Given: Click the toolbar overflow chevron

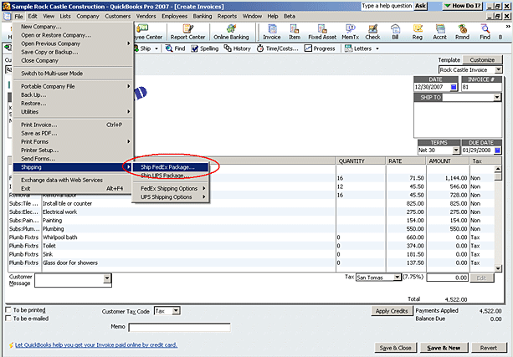Looking at the screenshot, I should 508,27.
